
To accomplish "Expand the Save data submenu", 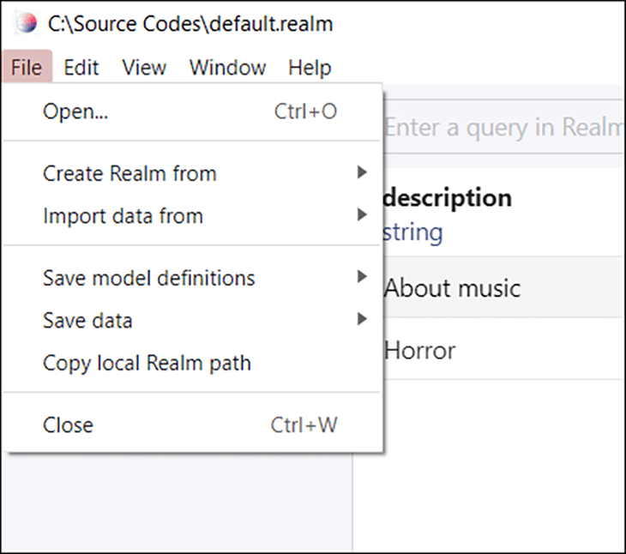I will click(87, 321).
